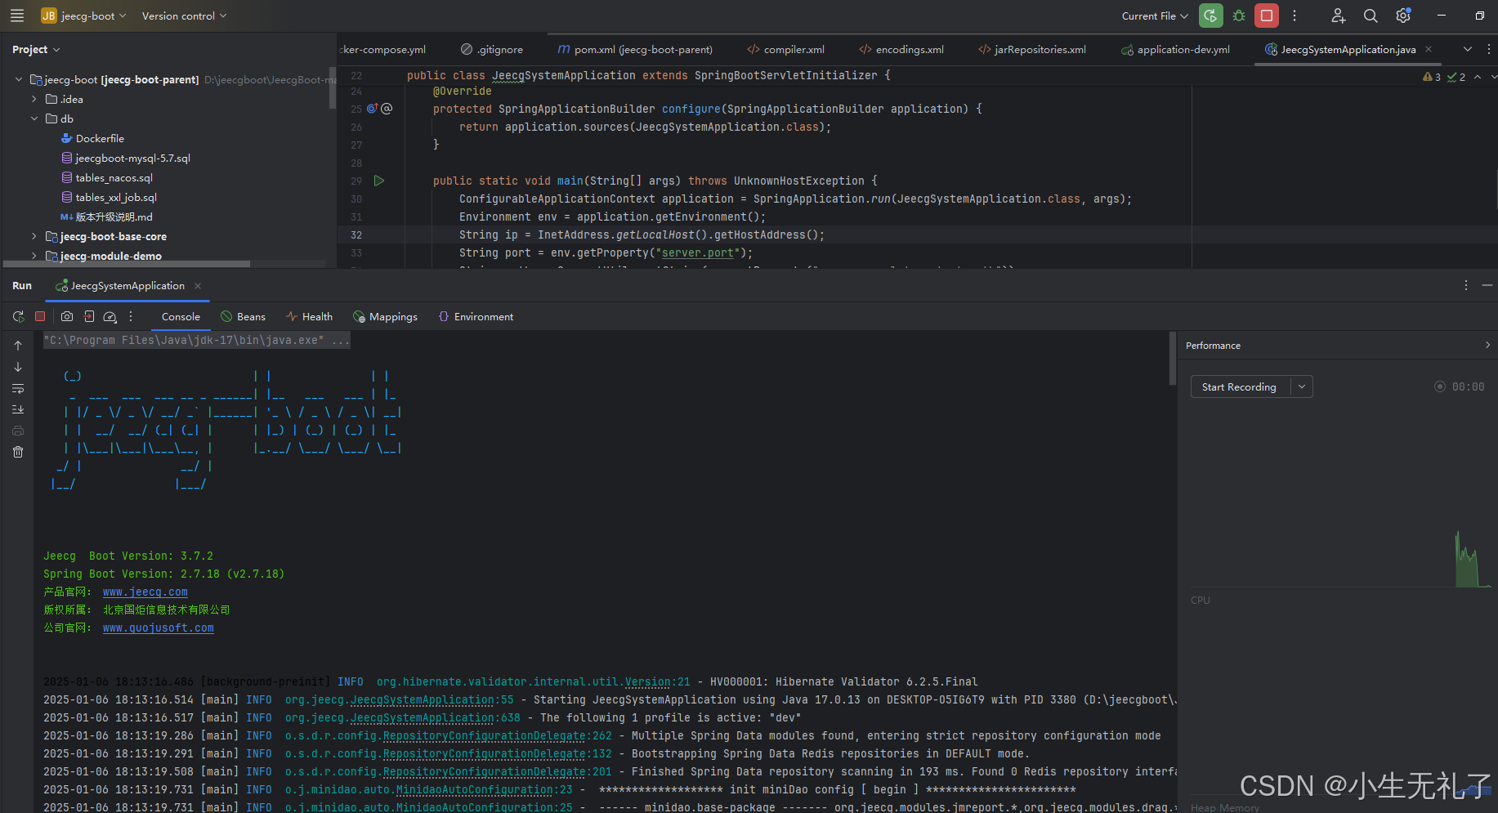
Task: Click run gutter arrow beside main method
Action: pyautogui.click(x=379, y=181)
